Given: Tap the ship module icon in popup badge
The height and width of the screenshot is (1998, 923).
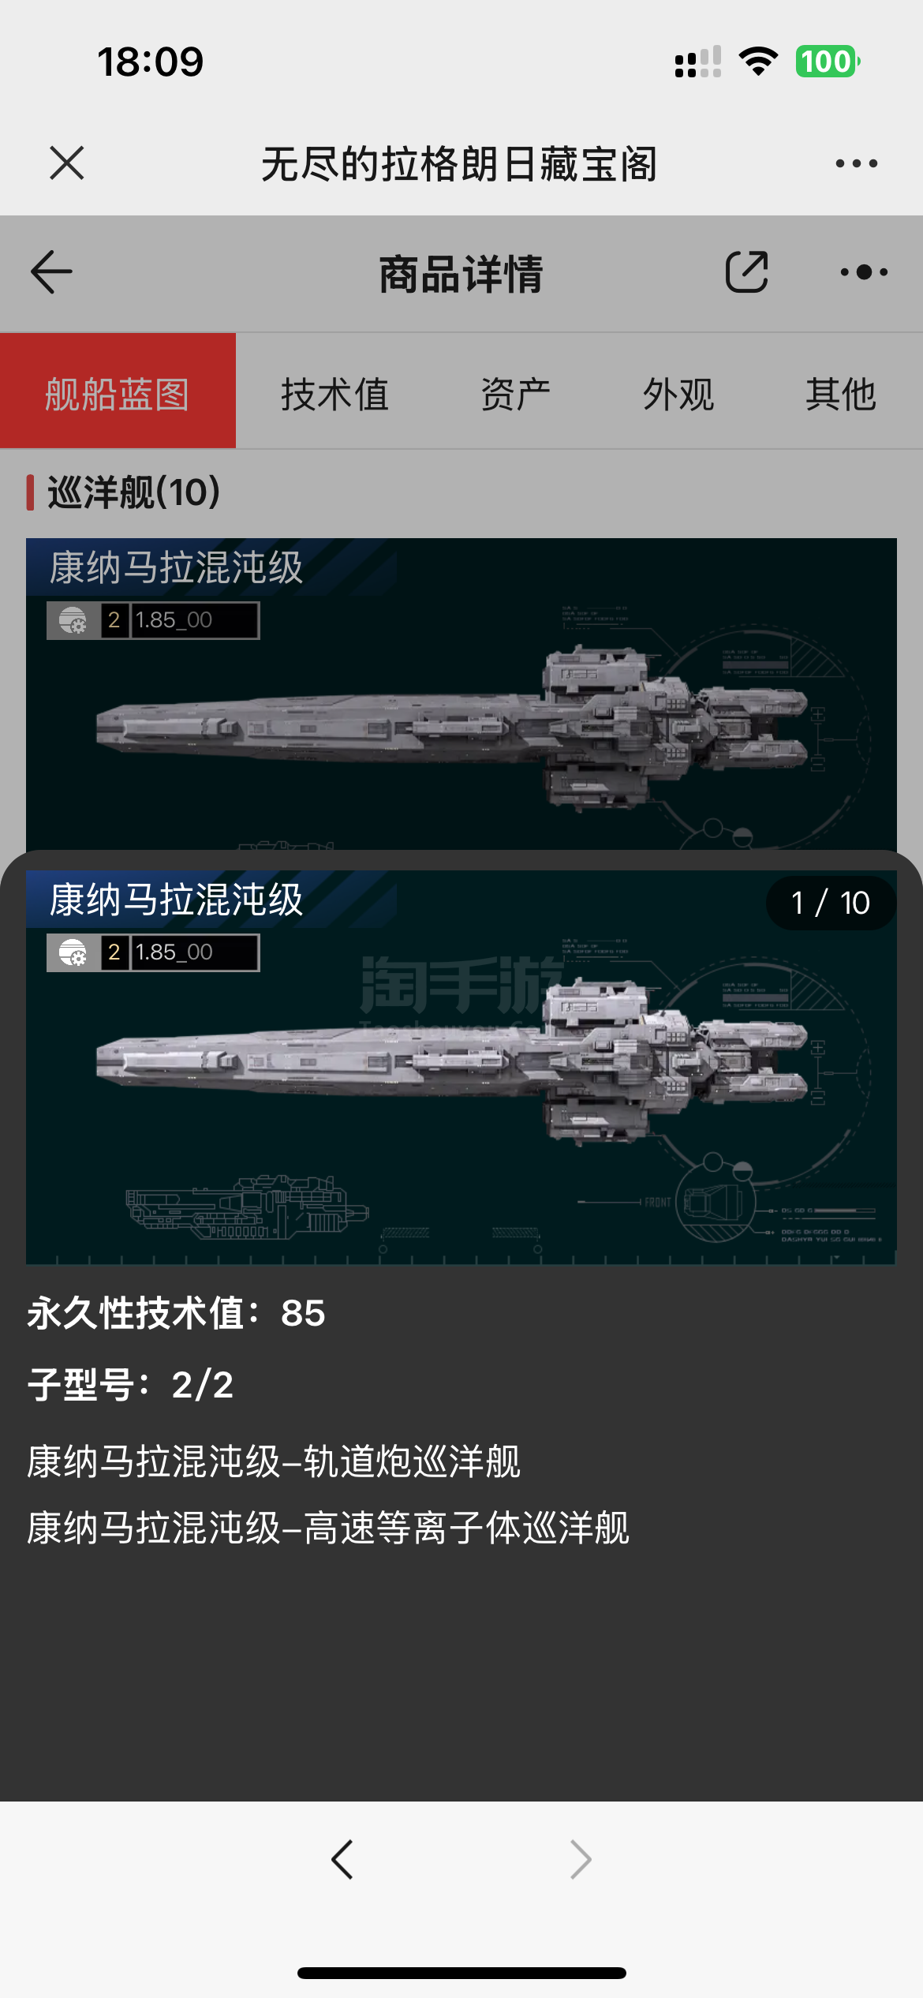Looking at the screenshot, I should 73,952.
